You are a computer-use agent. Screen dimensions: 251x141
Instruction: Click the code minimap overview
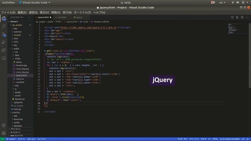238,29
